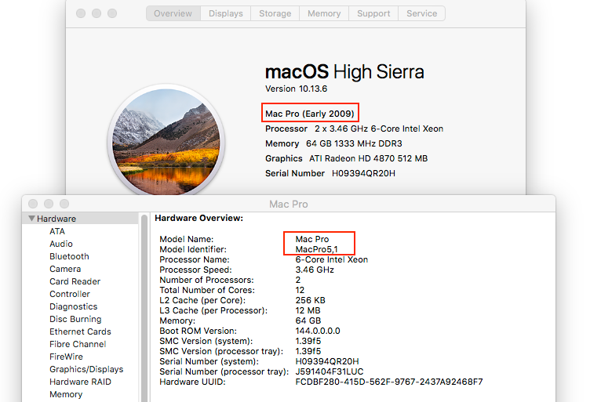Open the Storage tab

tap(275, 13)
